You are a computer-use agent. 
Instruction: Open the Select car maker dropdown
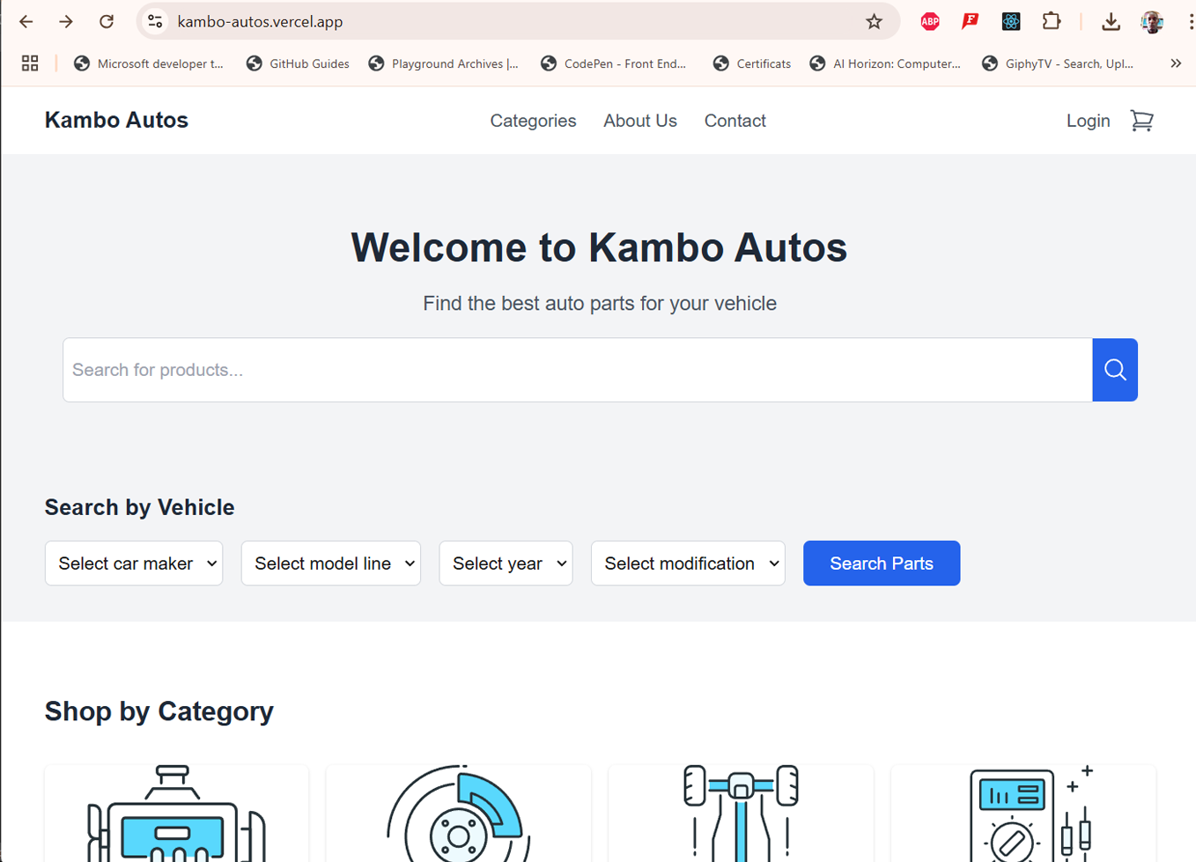click(x=133, y=563)
